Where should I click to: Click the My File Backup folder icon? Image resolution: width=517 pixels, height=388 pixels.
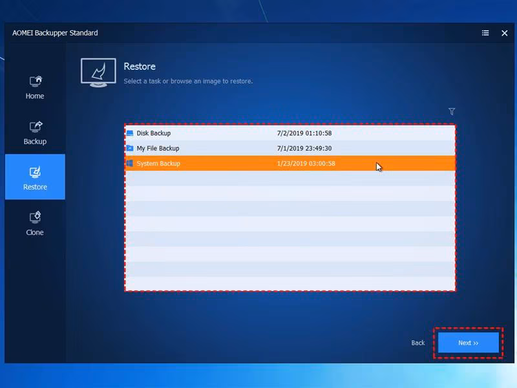[130, 148]
